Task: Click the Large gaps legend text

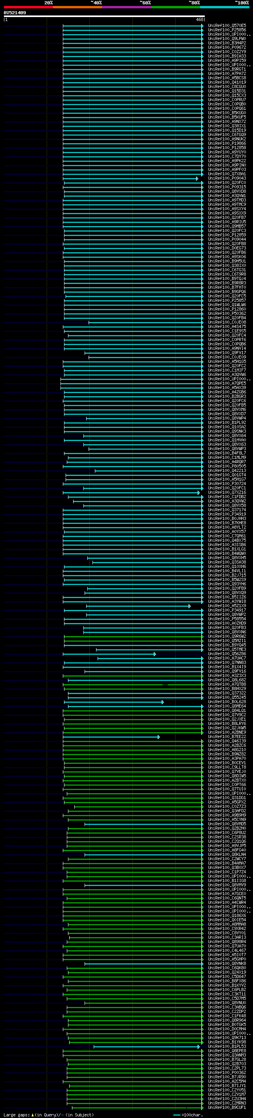Action: coord(49,1115)
